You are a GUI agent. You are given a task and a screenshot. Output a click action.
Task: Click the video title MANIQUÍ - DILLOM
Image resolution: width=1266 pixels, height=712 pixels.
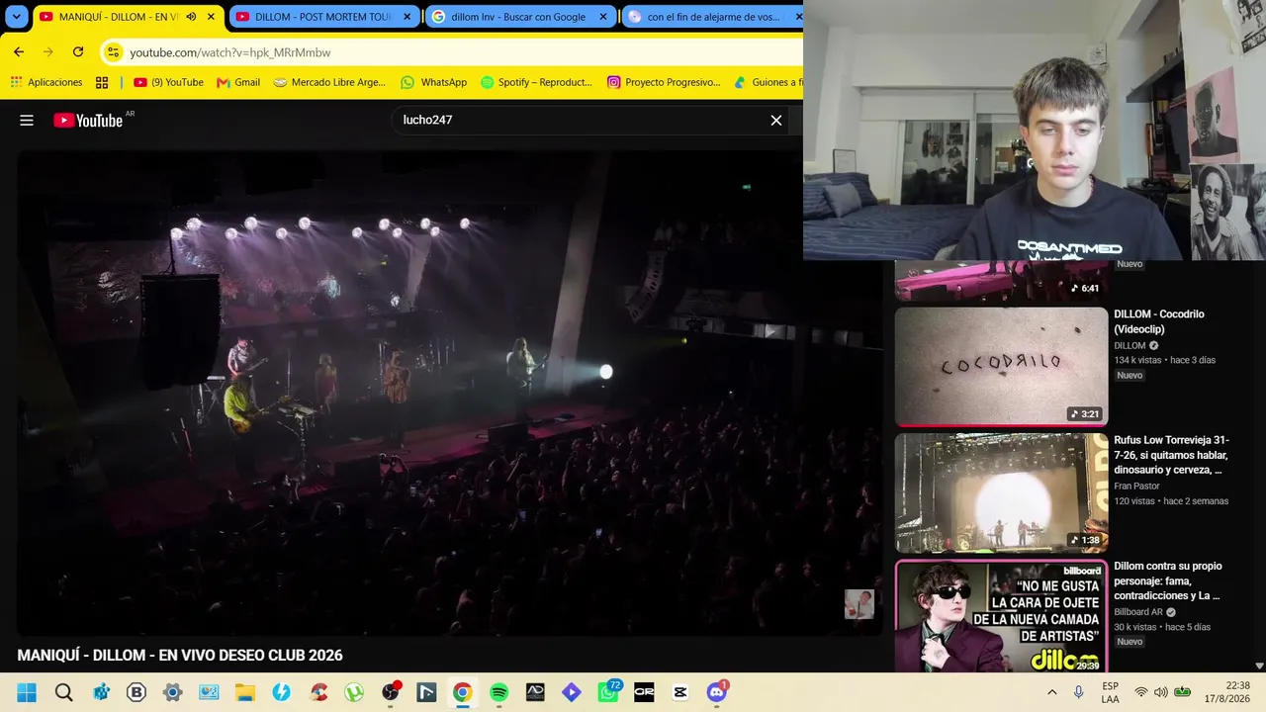coord(180,656)
